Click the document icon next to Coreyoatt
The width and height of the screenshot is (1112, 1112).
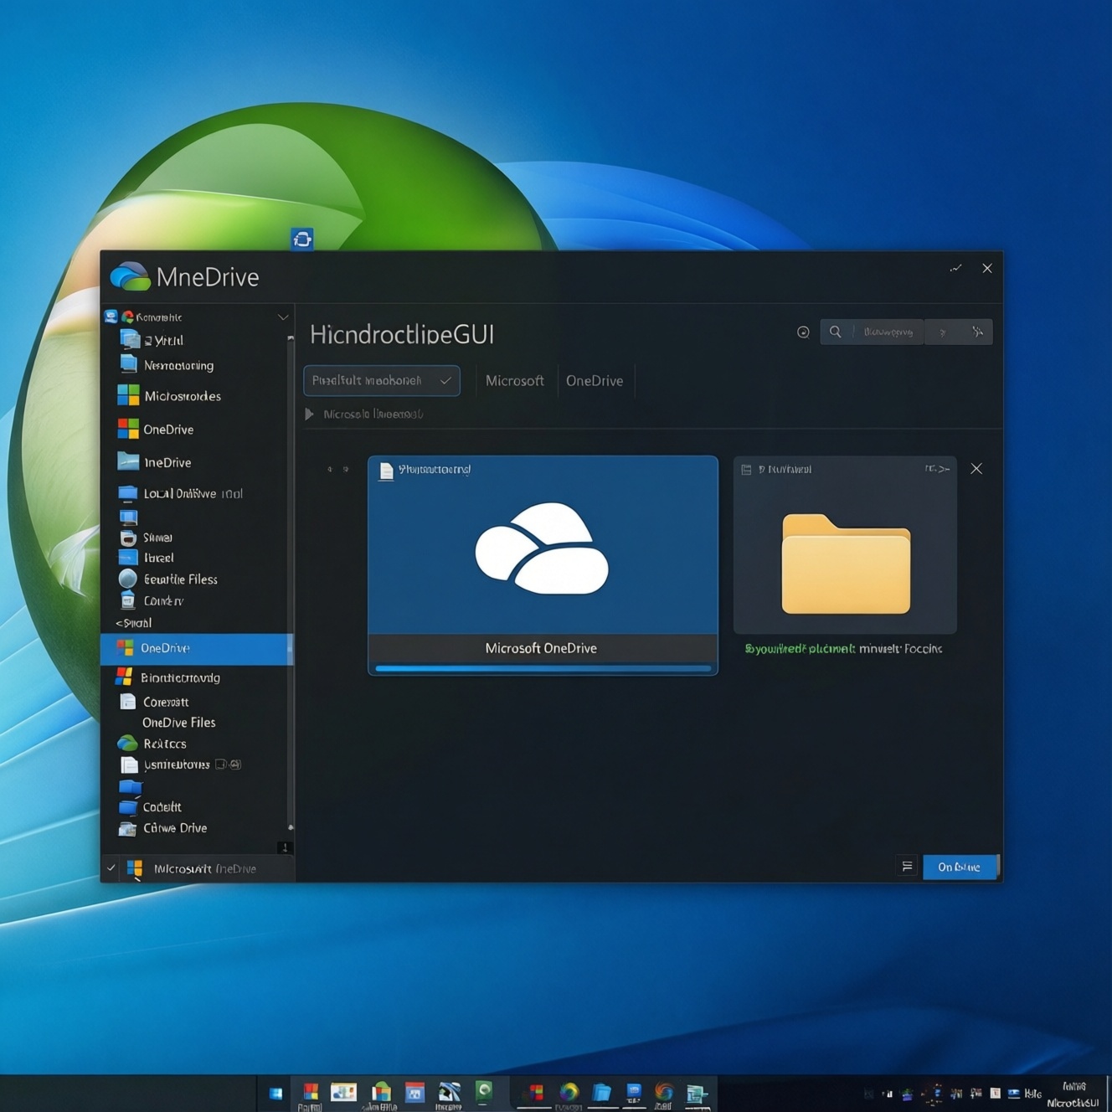click(128, 702)
